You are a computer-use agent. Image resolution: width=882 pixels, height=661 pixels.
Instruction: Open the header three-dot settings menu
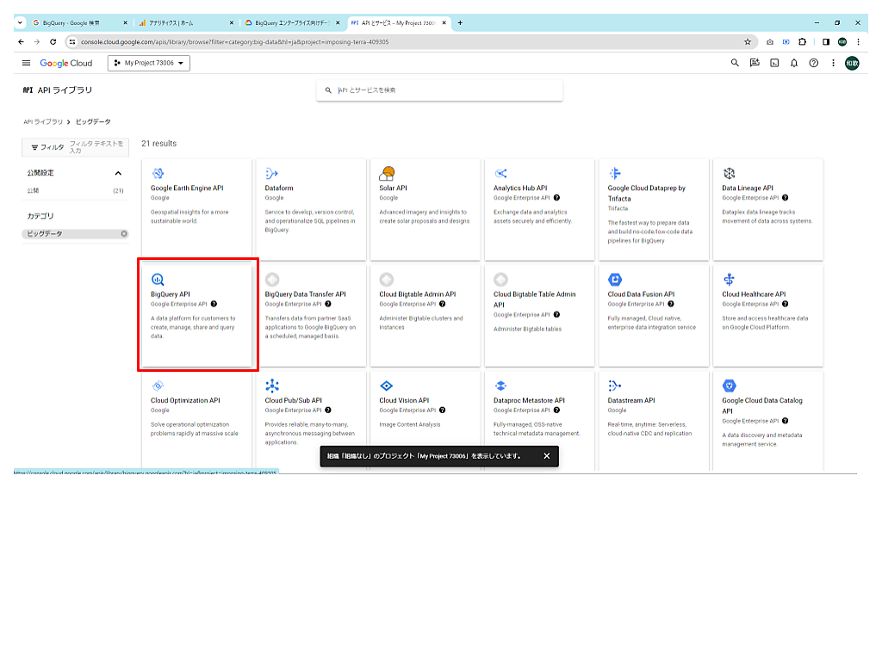pos(834,63)
